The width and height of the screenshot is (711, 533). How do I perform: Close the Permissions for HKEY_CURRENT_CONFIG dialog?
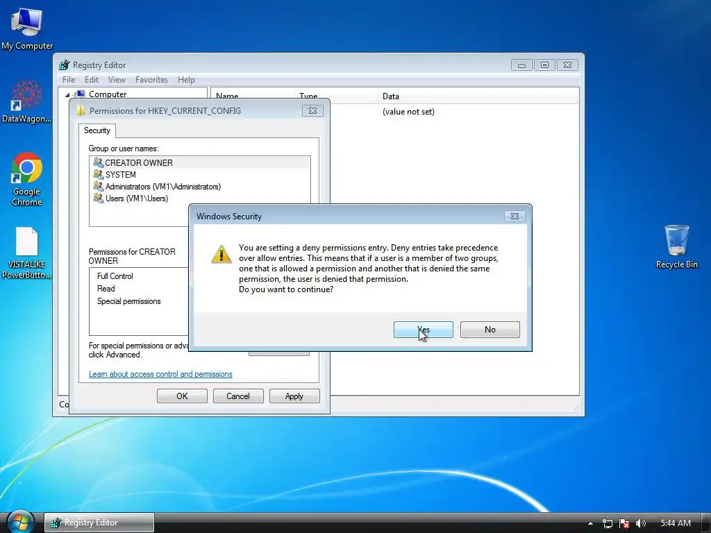pyautogui.click(x=312, y=110)
